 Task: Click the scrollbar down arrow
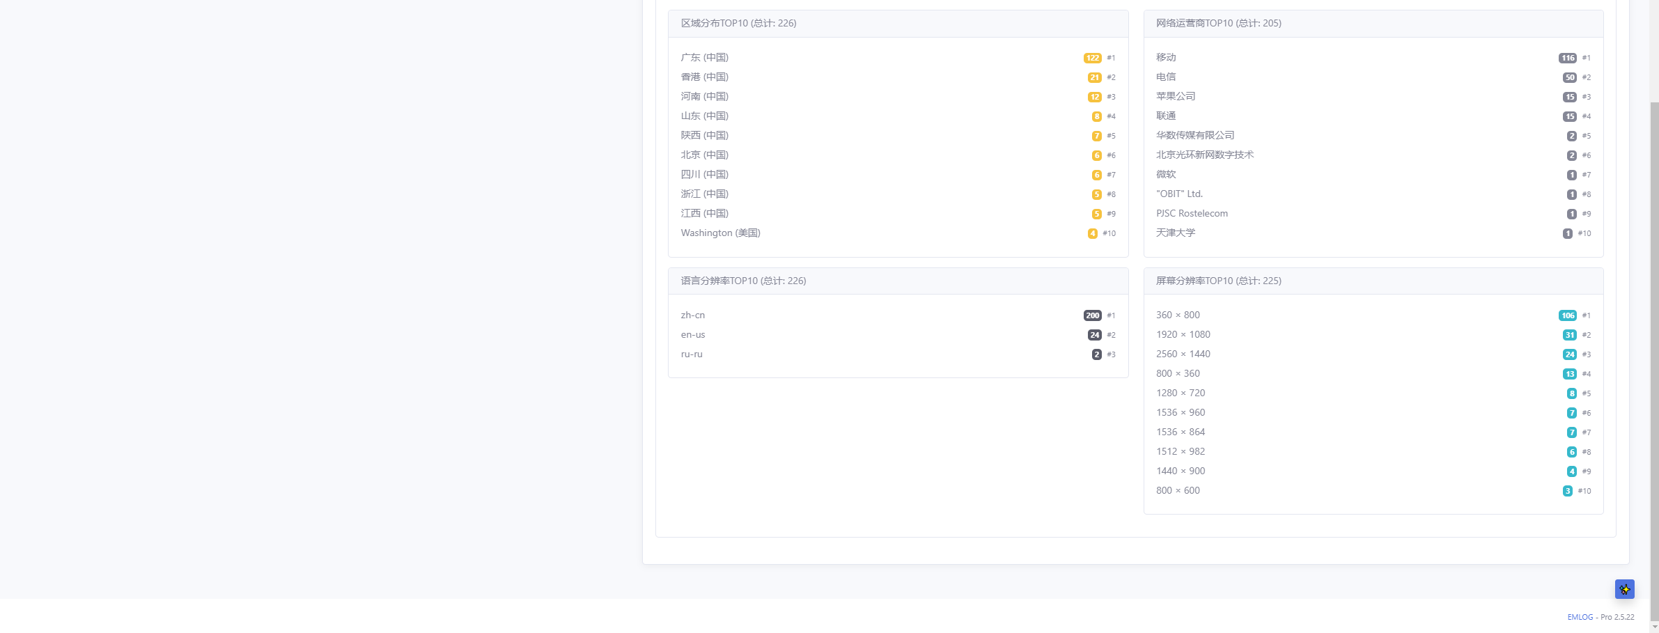[1654, 627]
